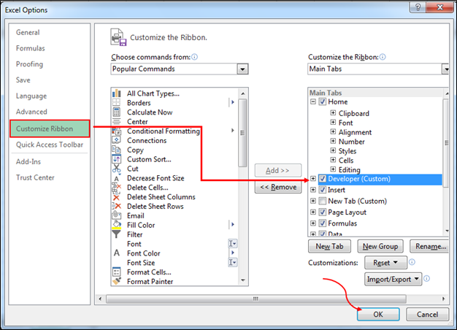Viewport: 457px width, 330px height.
Task: Click the info icon beside Choose commands from
Action: tap(194, 57)
